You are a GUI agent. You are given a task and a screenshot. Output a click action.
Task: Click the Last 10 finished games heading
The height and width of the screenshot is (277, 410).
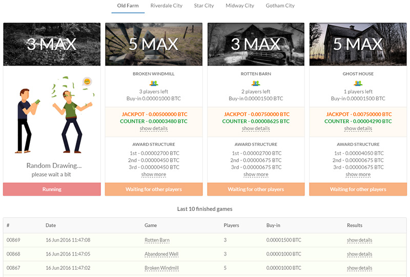click(204, 209)
